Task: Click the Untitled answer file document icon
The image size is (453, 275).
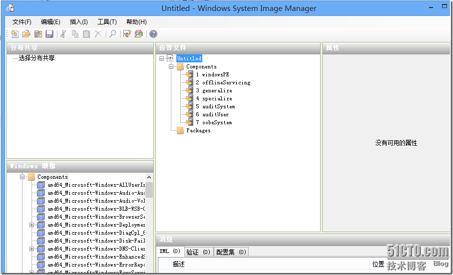Action: click(170, 58)
